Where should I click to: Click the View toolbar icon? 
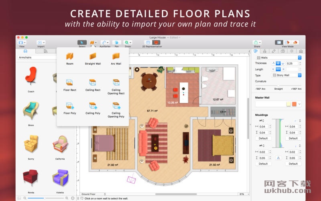pos(21,43)
